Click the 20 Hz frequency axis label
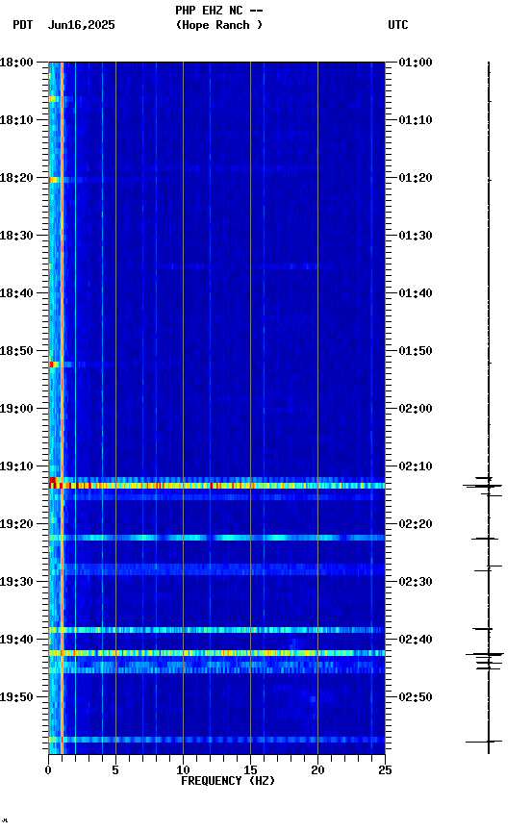531x831 pixels. [317, 770]
